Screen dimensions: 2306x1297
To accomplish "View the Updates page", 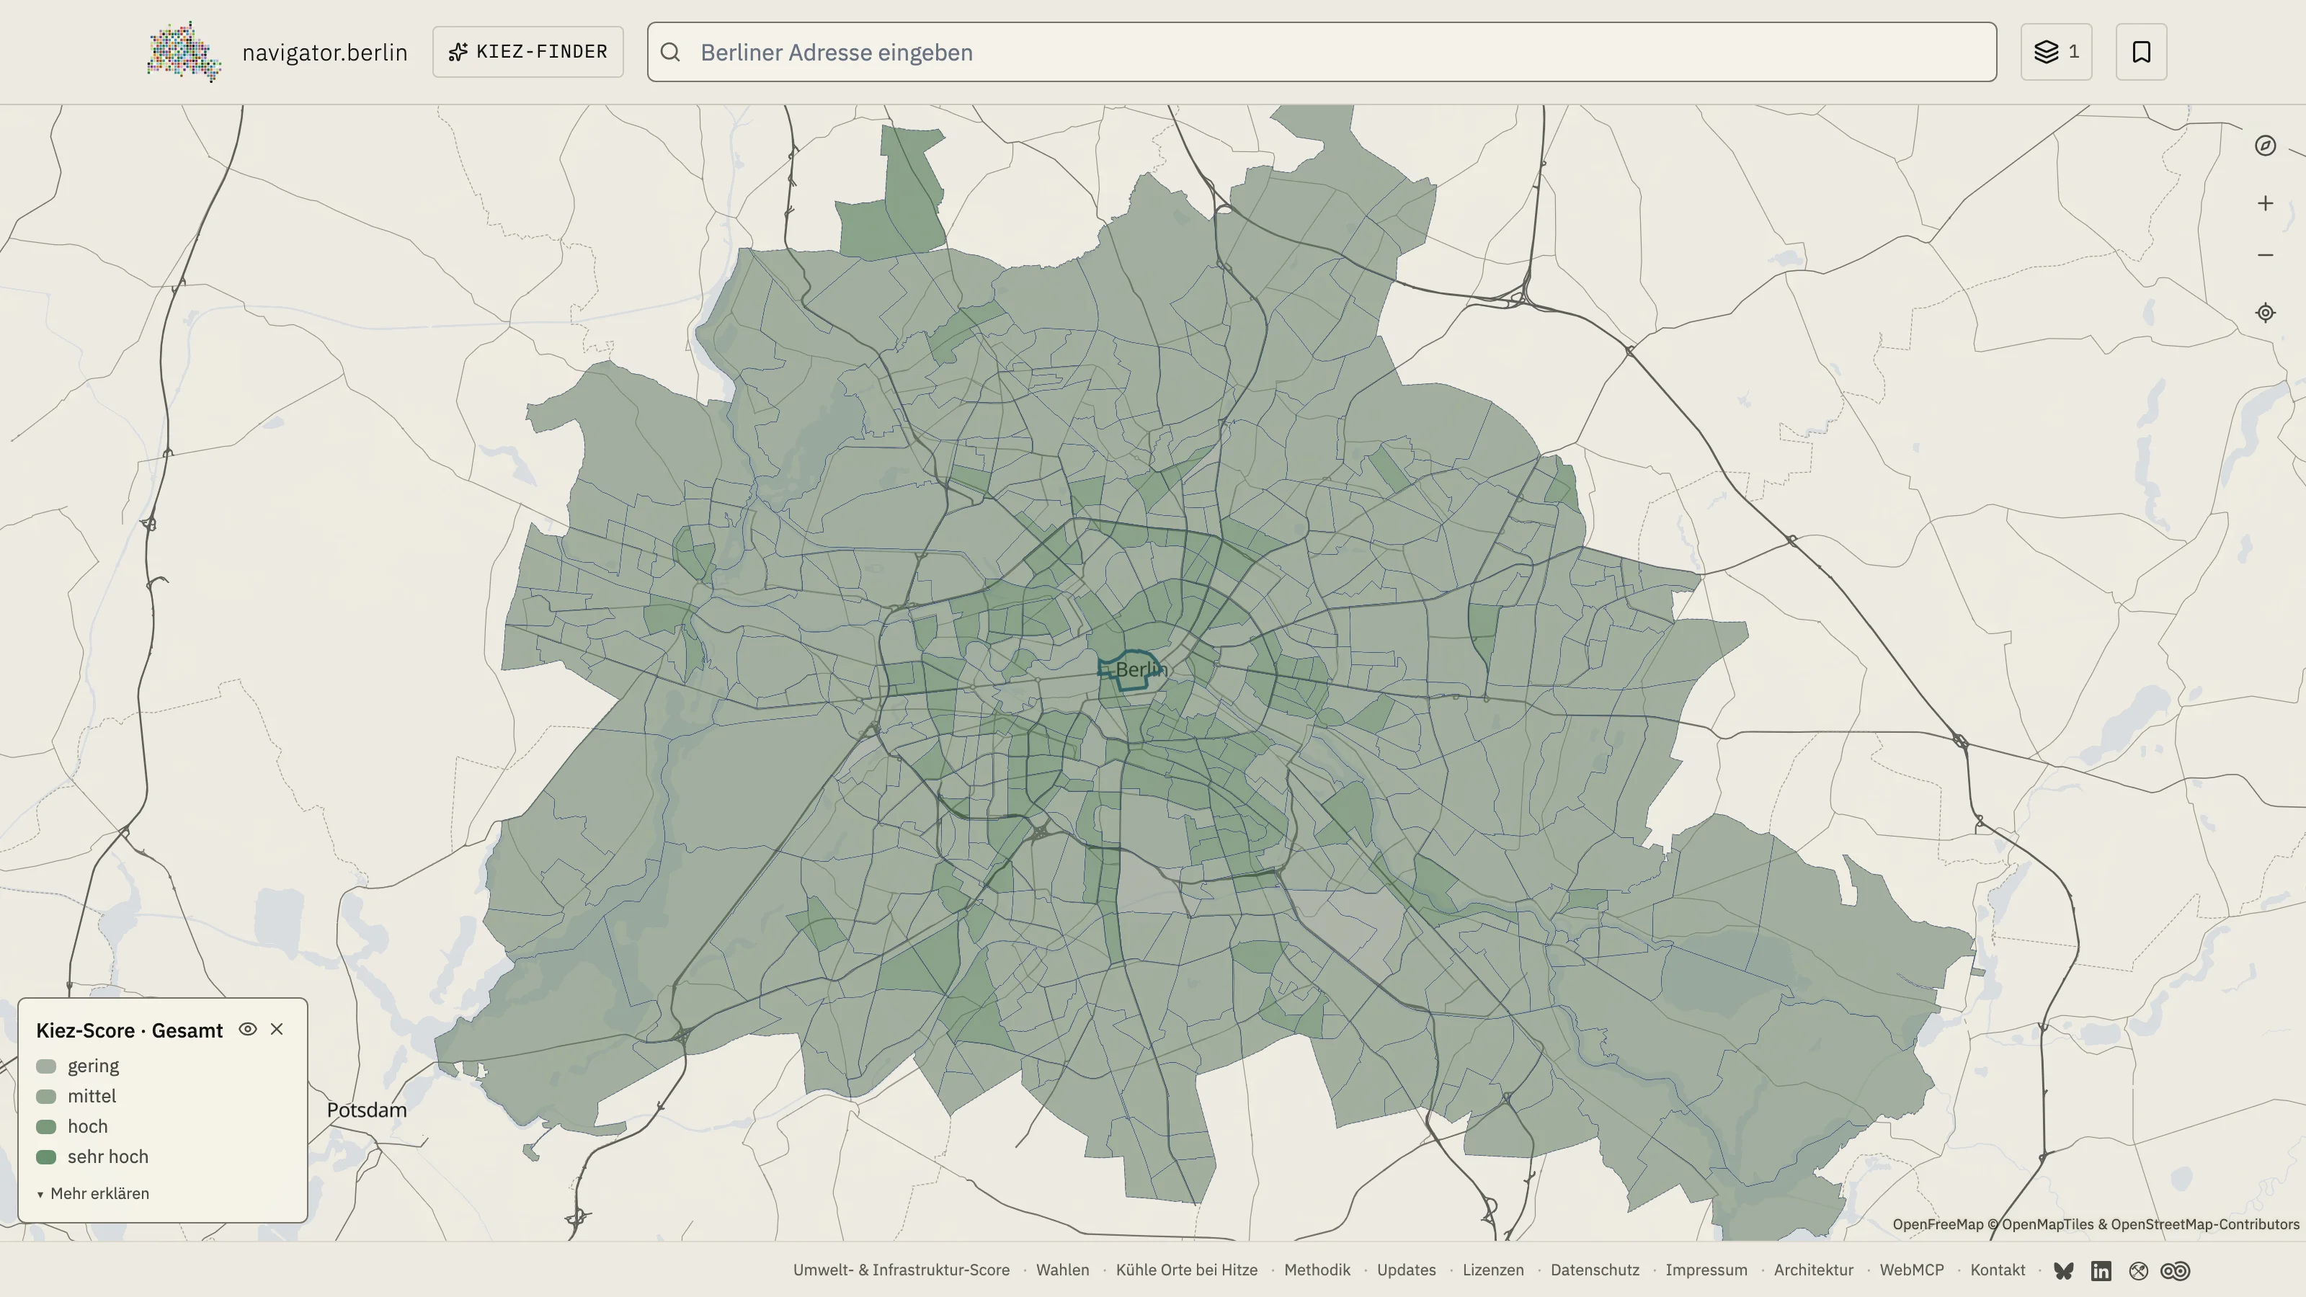I will pos(1407,1270).
